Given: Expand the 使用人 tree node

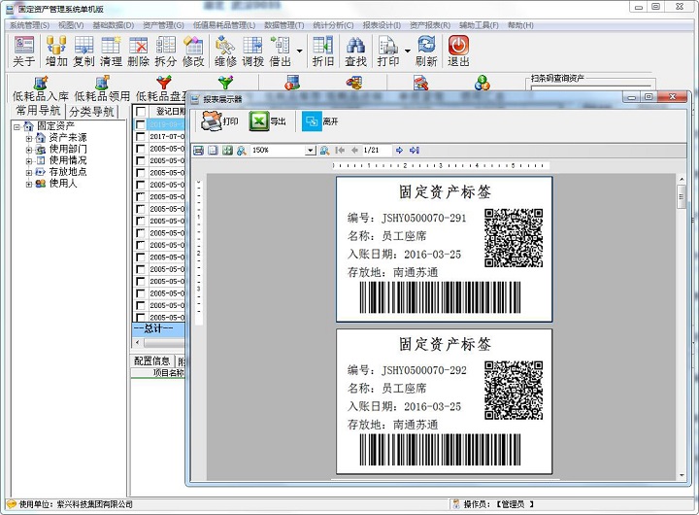Looking at the screenshot, I should pos(29,184).
